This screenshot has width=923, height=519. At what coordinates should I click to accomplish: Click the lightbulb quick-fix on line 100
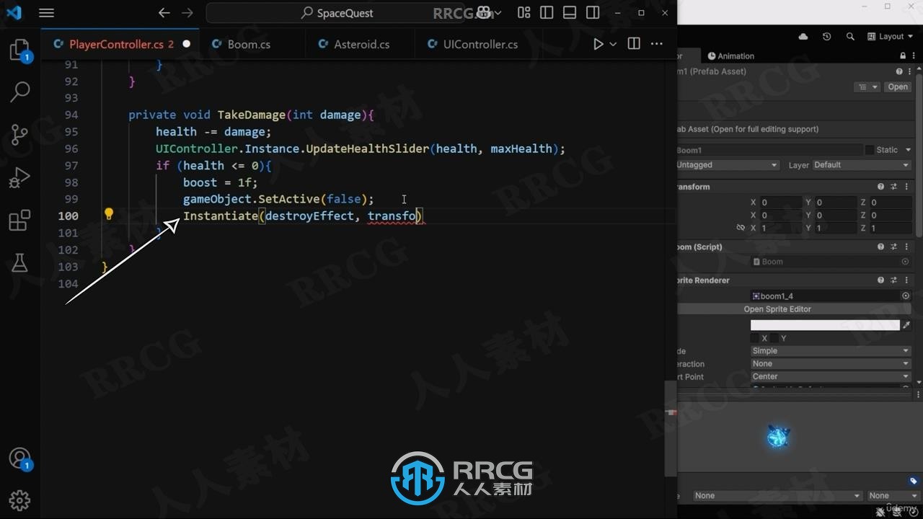pos(109,214)
